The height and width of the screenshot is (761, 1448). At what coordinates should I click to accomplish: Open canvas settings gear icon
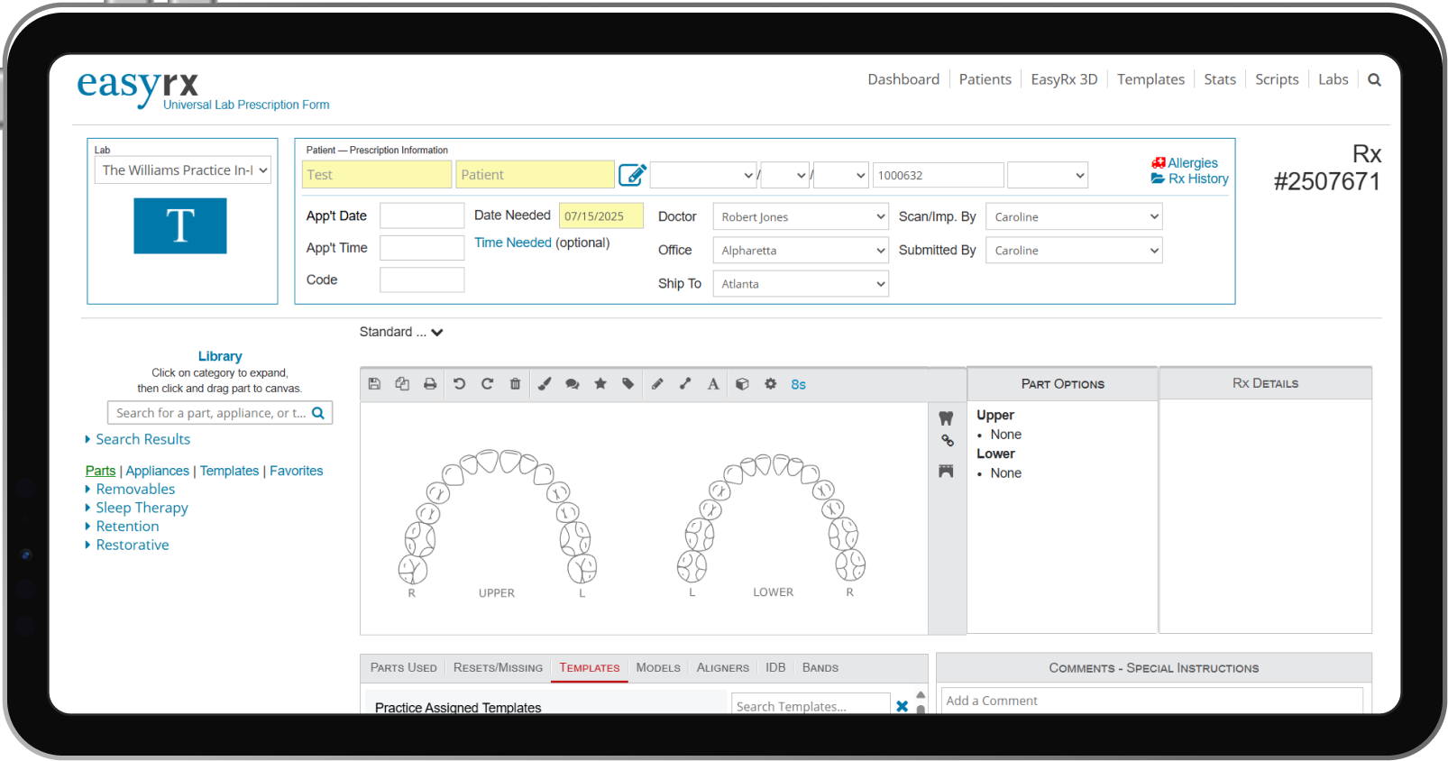[770, 384]
